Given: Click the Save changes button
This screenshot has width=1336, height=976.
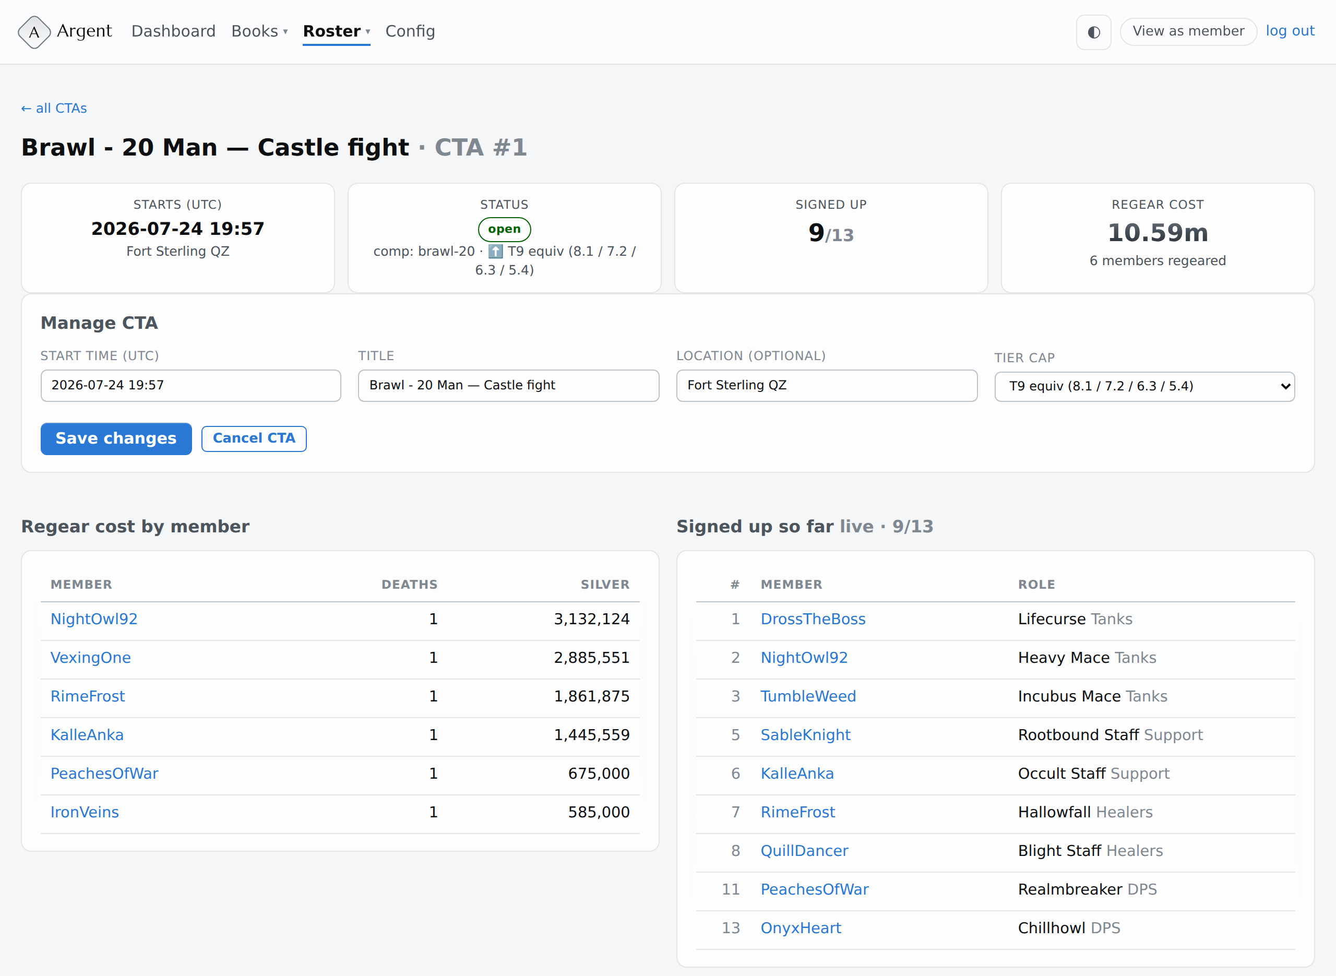Looking at the screenshot, I should coord(116,438).
